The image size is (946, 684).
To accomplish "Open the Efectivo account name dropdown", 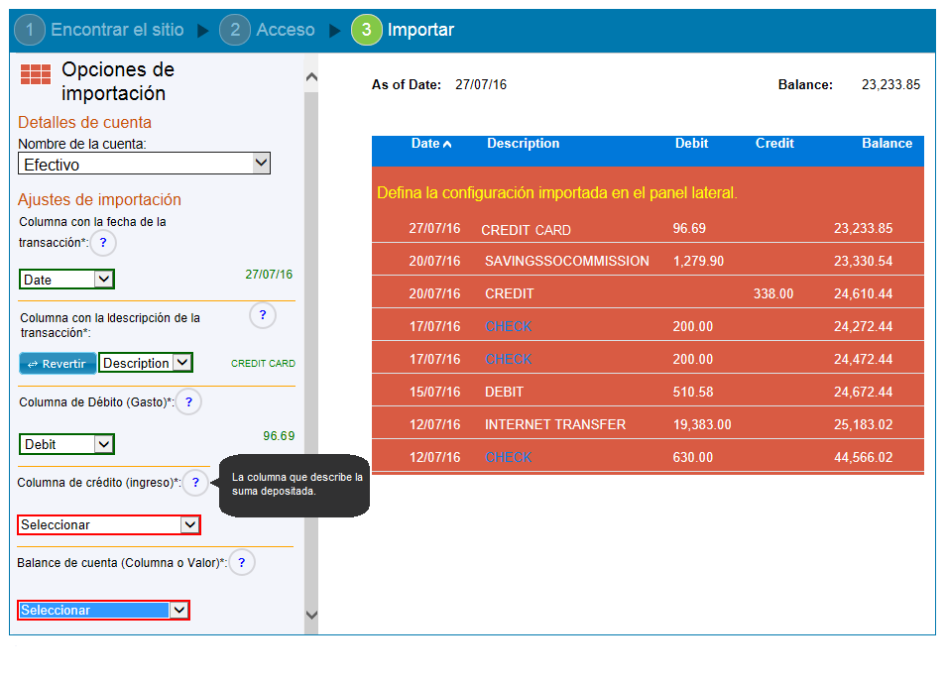I will [x=144, y=164].
